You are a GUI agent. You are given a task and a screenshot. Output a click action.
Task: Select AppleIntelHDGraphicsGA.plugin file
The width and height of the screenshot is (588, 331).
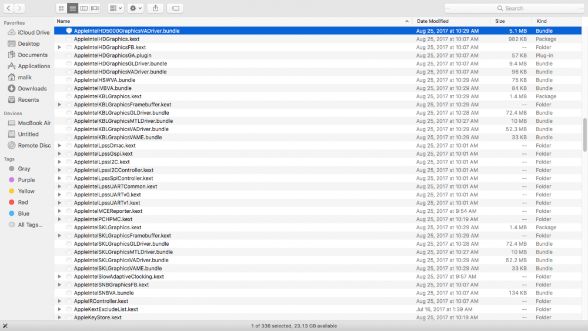112,55
